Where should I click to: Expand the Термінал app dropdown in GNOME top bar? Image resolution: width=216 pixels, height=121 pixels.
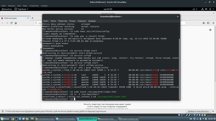21,9
